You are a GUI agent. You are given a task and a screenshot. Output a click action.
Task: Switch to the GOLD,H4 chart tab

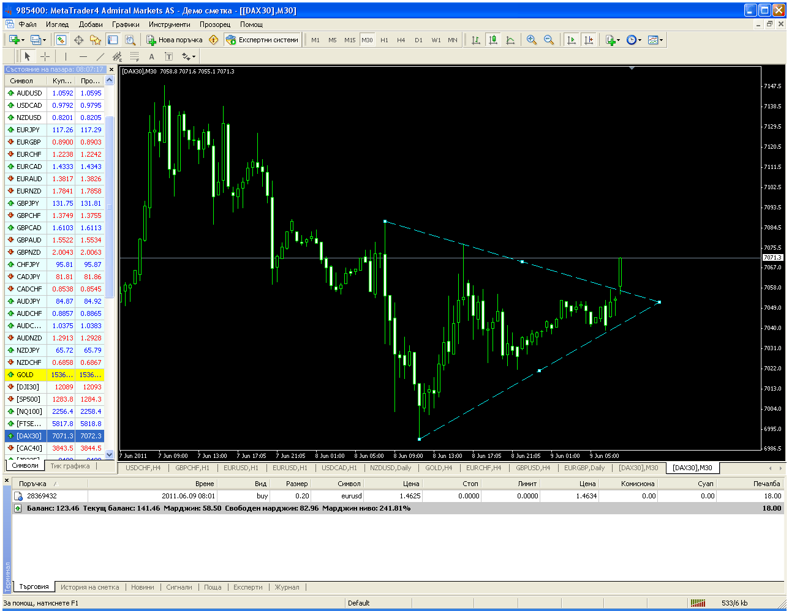pos(439,468)
